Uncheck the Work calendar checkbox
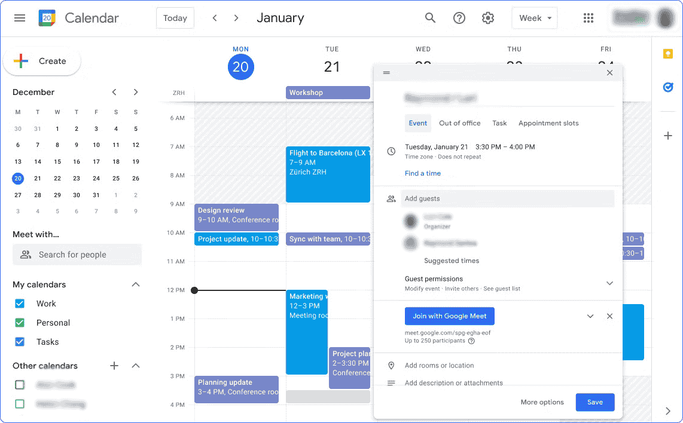Screen dimensions: 683x423 tap(20, 304)
